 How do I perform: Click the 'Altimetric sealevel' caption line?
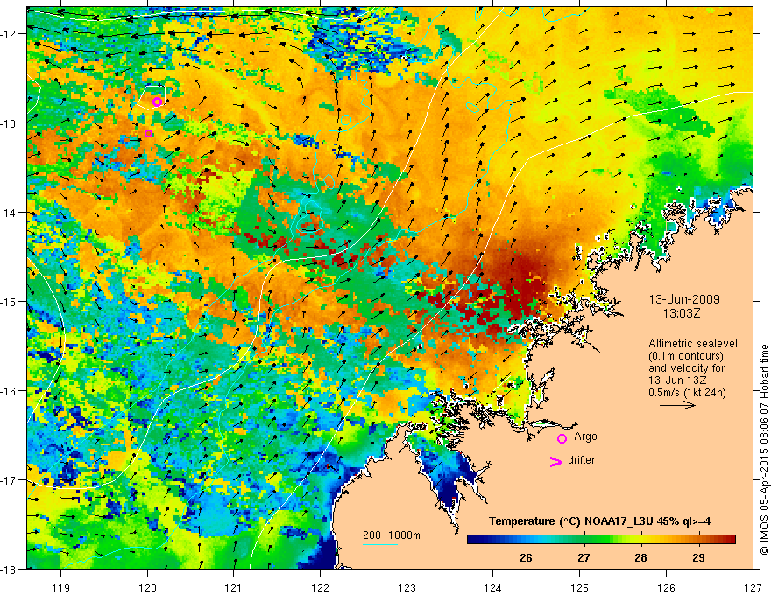point(692,344)
